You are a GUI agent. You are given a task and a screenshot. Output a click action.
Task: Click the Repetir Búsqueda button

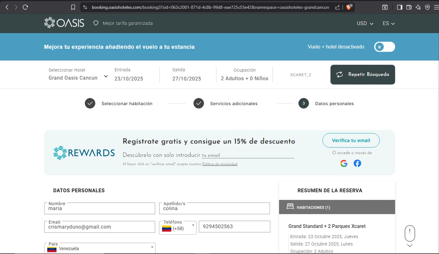point(363,75)
